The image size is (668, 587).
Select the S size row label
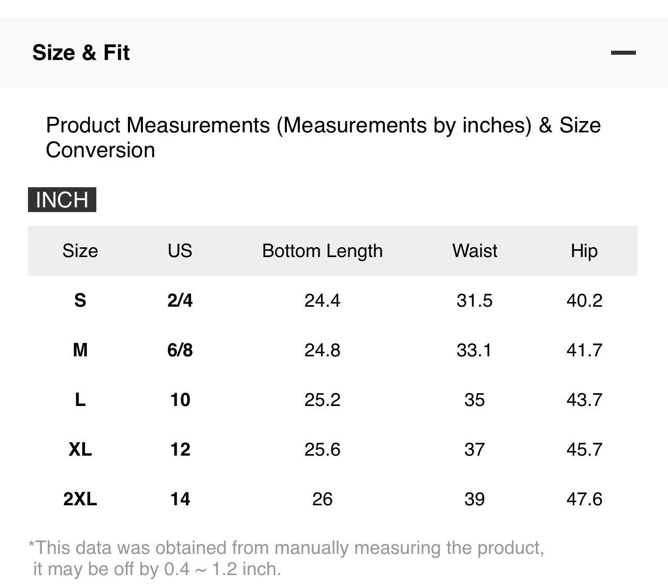[x=80, y=300]
